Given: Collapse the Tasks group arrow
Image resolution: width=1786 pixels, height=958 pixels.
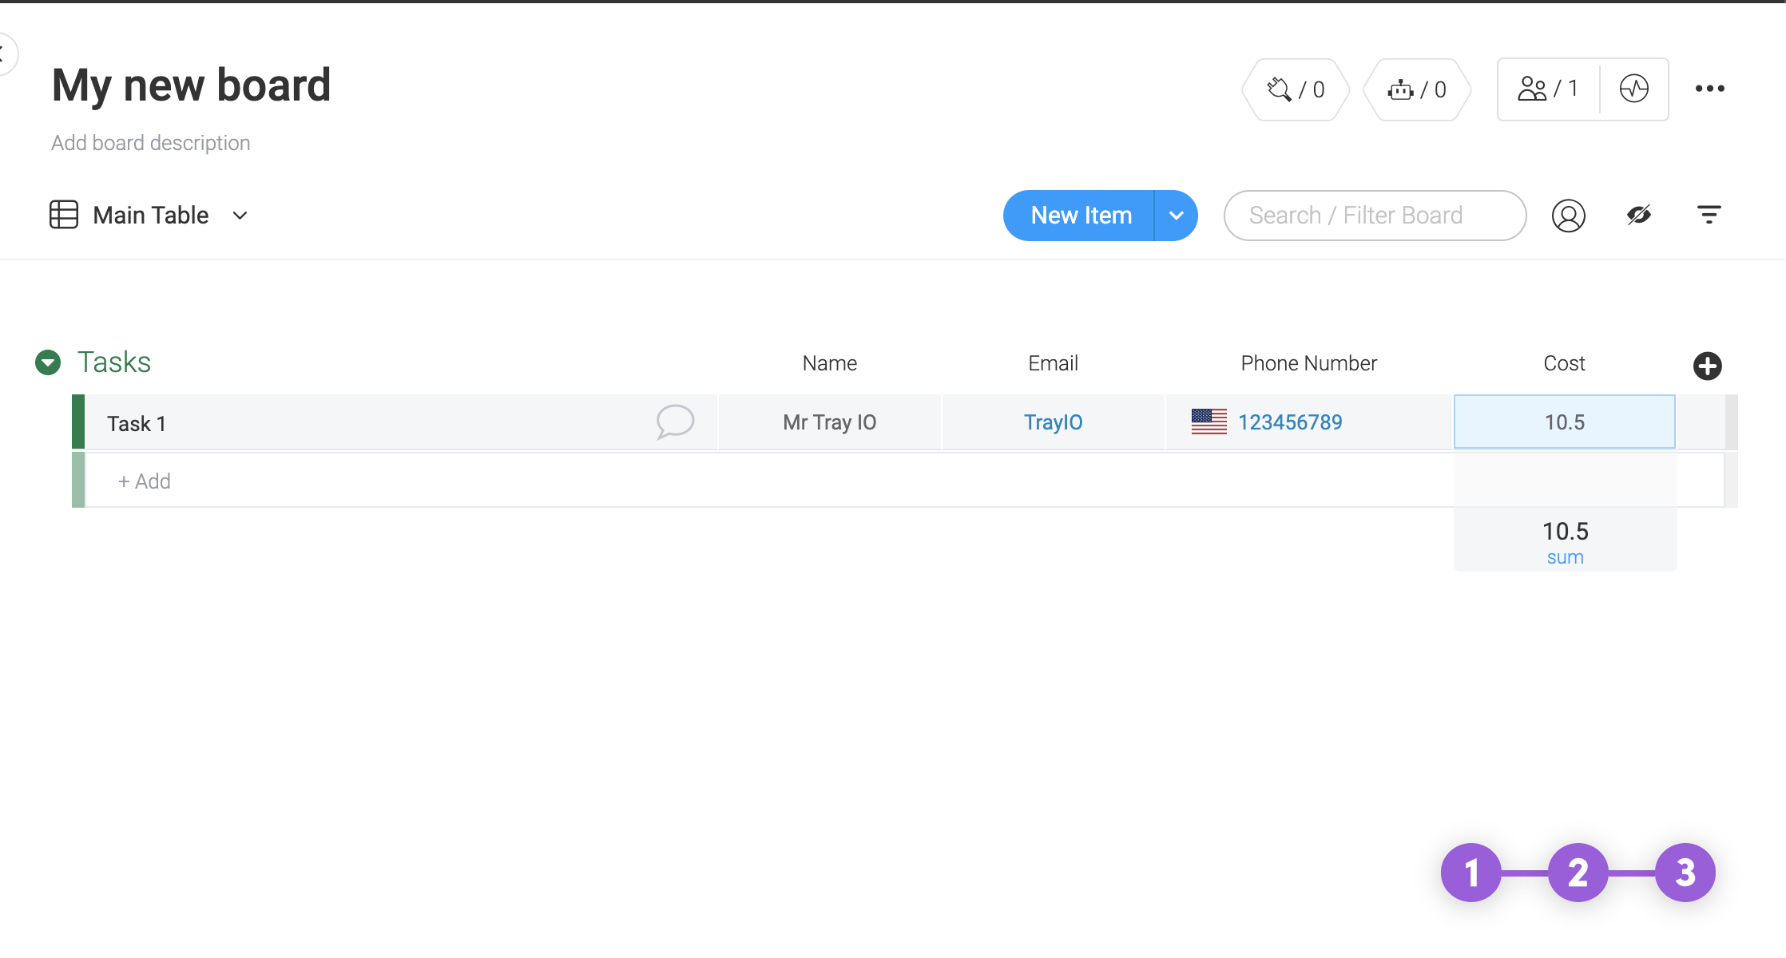Looking at the screenshot, I should [48, 362].
